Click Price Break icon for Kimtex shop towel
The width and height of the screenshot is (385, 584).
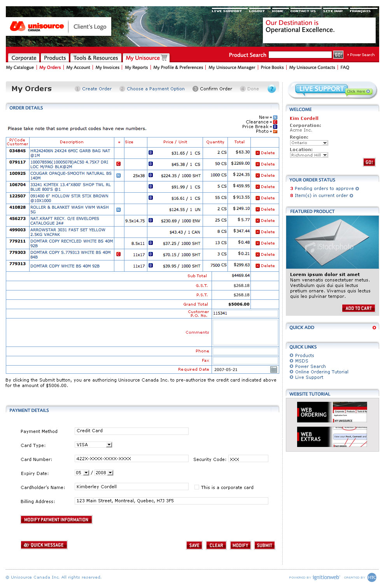[150, 186]
